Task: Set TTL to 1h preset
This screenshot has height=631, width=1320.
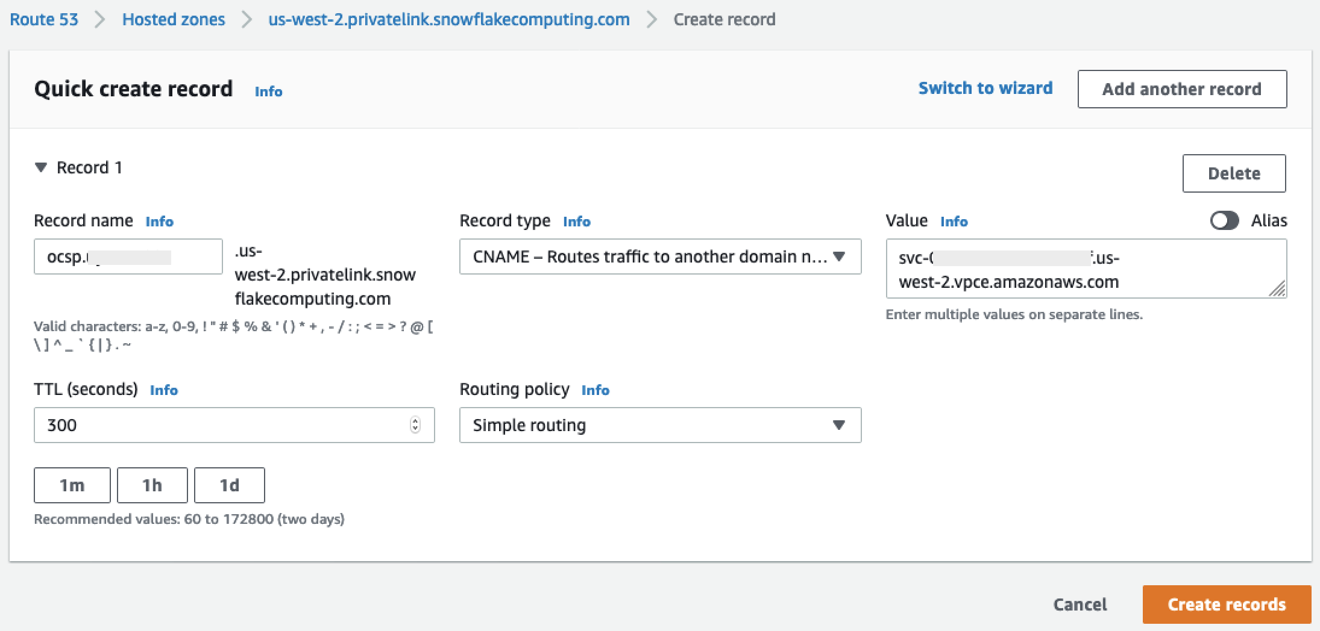Action: tap(152, 485)
